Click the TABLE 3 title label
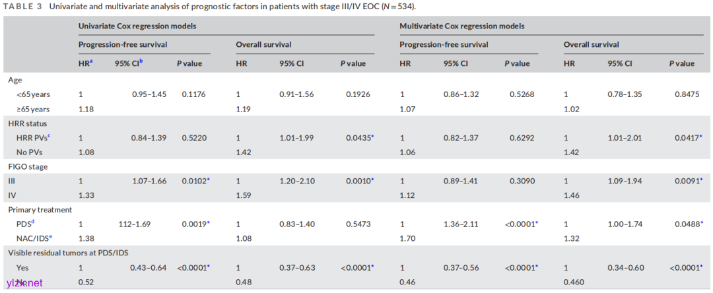This screenshot has height=293, width=713. [25, 7]
